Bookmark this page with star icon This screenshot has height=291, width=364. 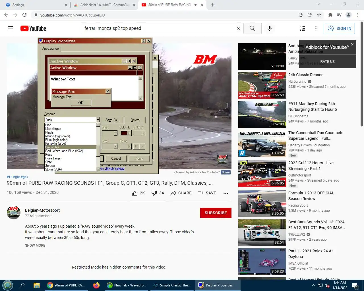(319, 15)
